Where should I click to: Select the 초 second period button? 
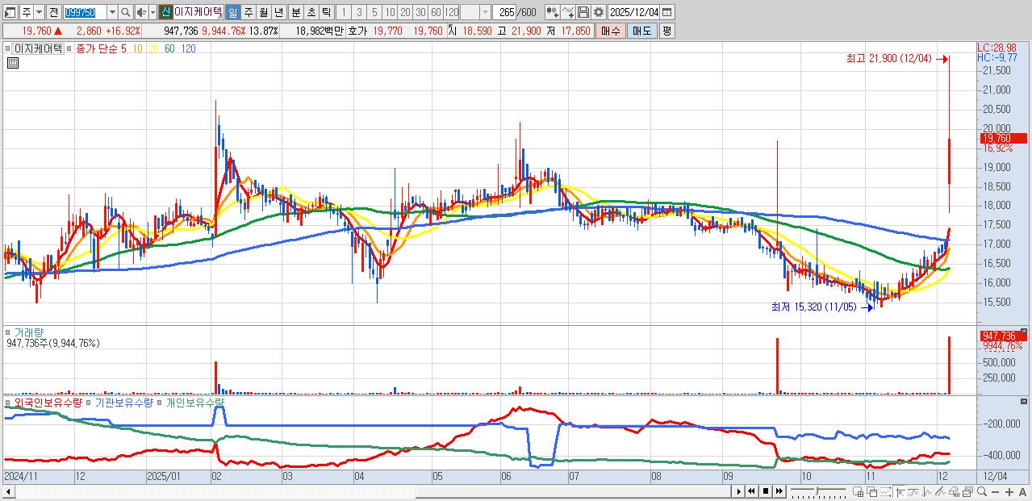[311, 12]
